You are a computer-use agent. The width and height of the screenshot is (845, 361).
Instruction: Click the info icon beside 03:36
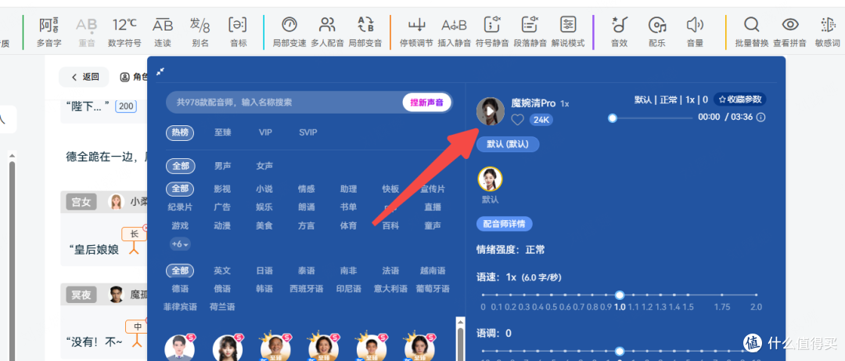(x=761, y=117)
